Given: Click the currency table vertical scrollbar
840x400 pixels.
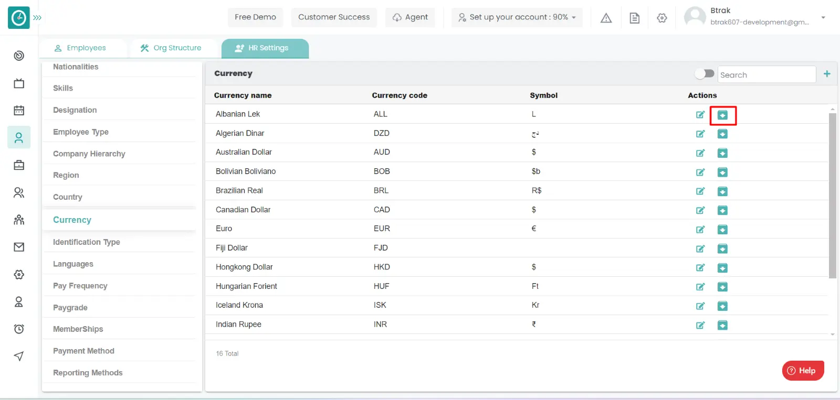Looking at the screenshot, I should coord(832,196).
